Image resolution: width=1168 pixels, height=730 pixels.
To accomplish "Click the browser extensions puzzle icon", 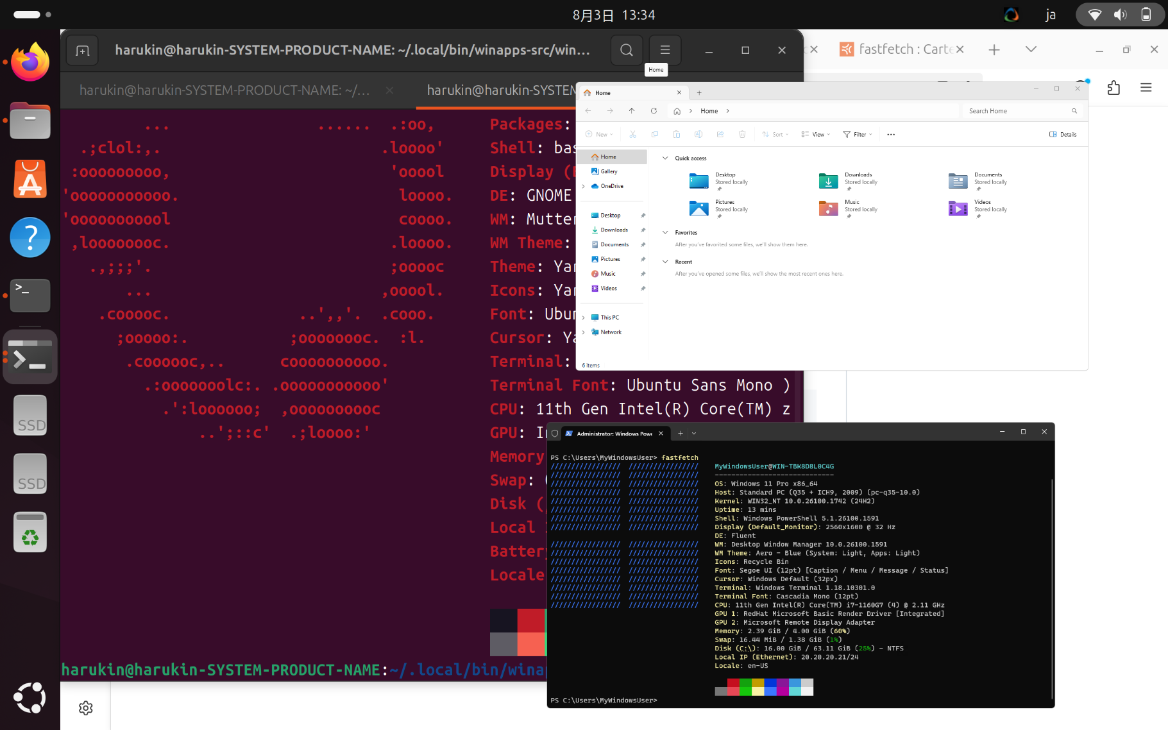I will [1113, 88].
